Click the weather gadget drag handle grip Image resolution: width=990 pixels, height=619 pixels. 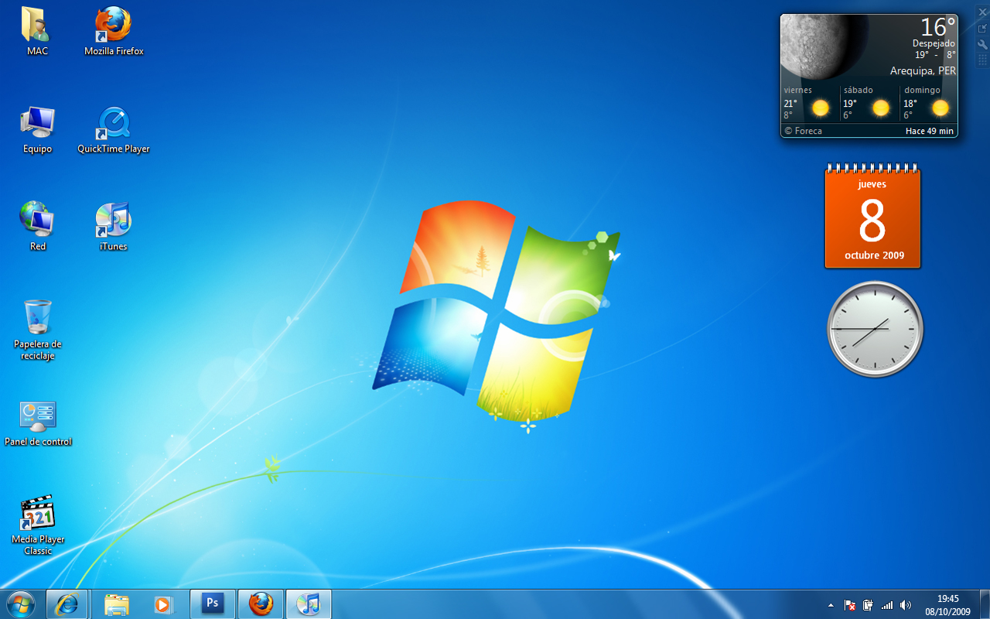click(x=982, y=60)
